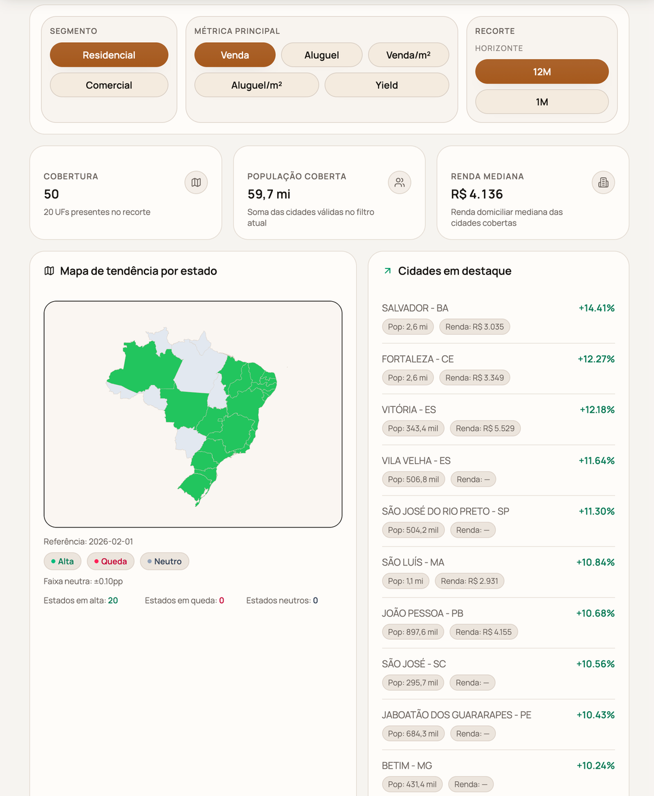
Task: Select the Aluguel/m² metric
Action: pyautogui.click(x=256, y=85)
